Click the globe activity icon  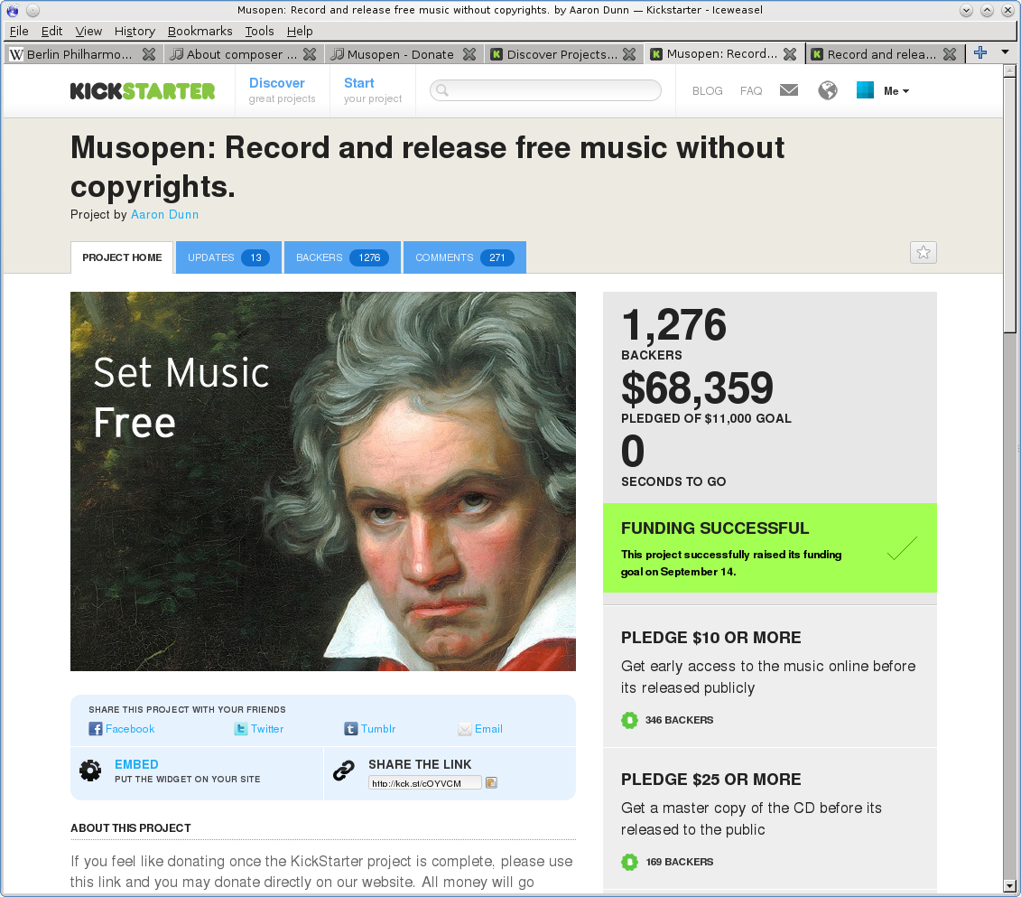[828, 90]
